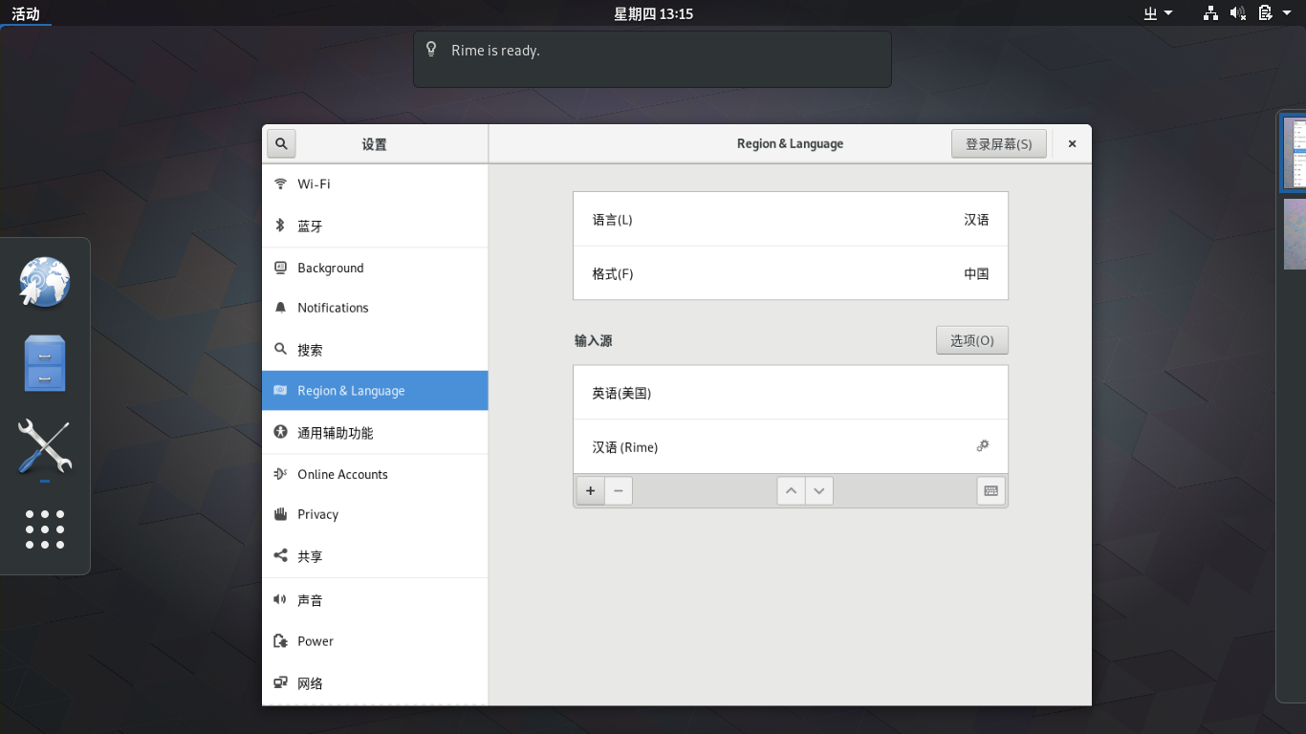Open the gear preferences for 汉语 (Rime)
This screenshot has height=734, width=1306.
[982, 446]
